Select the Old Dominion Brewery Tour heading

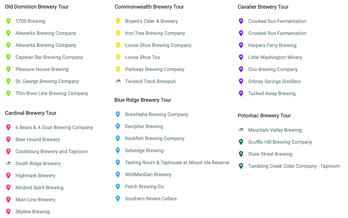pyautogui.click(x=37, y=7)
